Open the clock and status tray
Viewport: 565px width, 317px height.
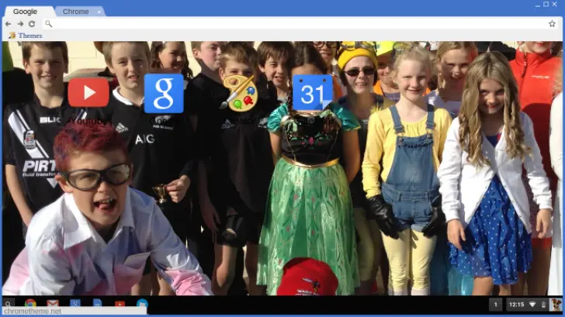pyautogui.click(x=525, y=305)
